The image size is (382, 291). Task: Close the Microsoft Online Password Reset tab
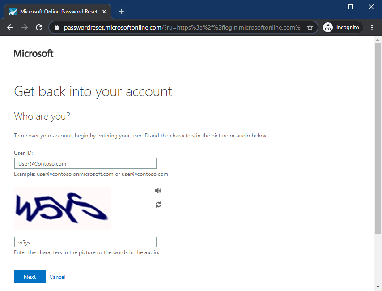[x=104, y=12]
